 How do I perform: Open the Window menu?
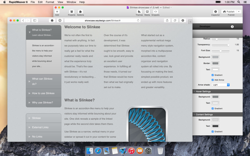(x=71, y=2)
